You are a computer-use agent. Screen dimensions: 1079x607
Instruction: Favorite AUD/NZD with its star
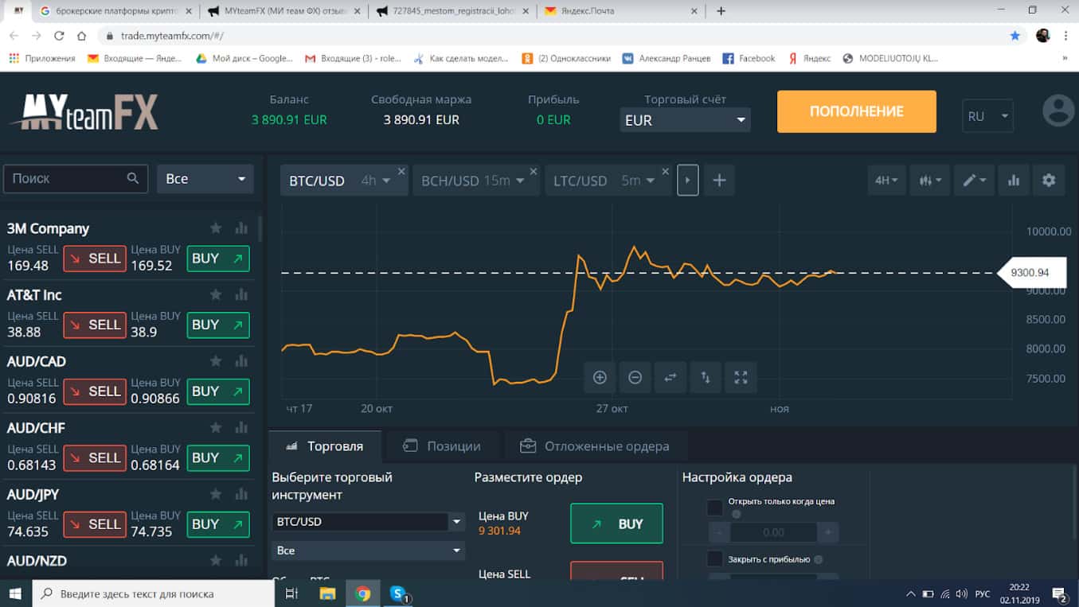tap(216, 561)
